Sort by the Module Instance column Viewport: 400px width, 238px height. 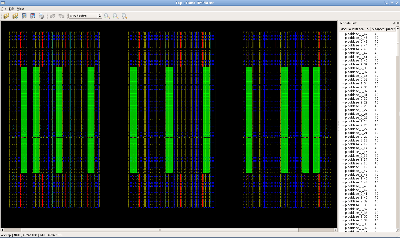click(x=354, y=29)
